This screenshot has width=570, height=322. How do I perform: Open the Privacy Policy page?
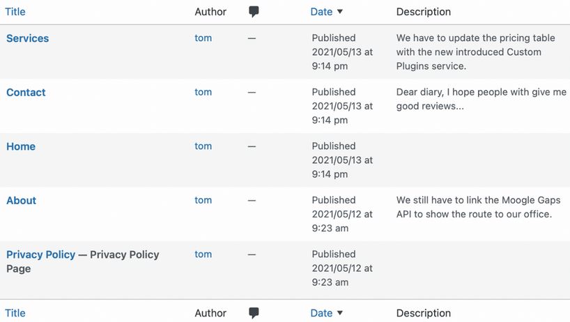(40, 254)
